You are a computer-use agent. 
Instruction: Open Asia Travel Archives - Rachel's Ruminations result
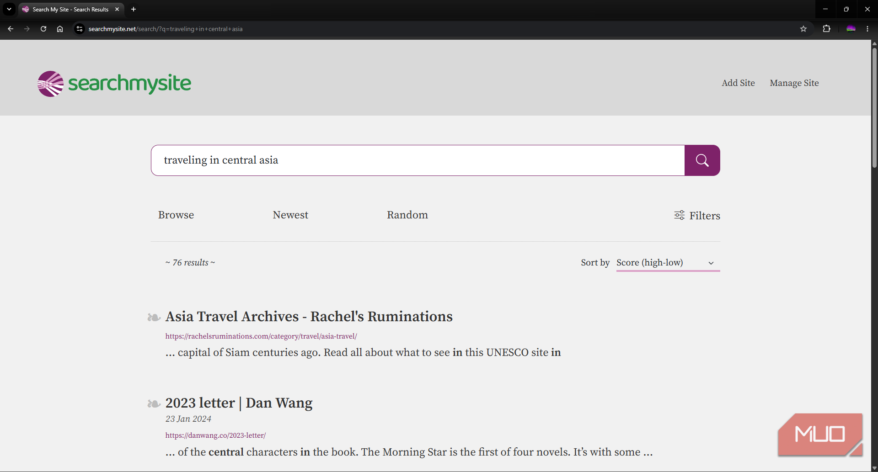309,316
